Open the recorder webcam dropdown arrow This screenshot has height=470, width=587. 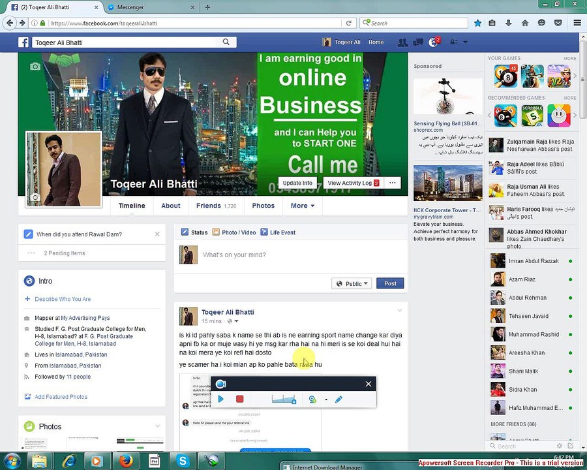pyautogui.click(x=326, y=399)
